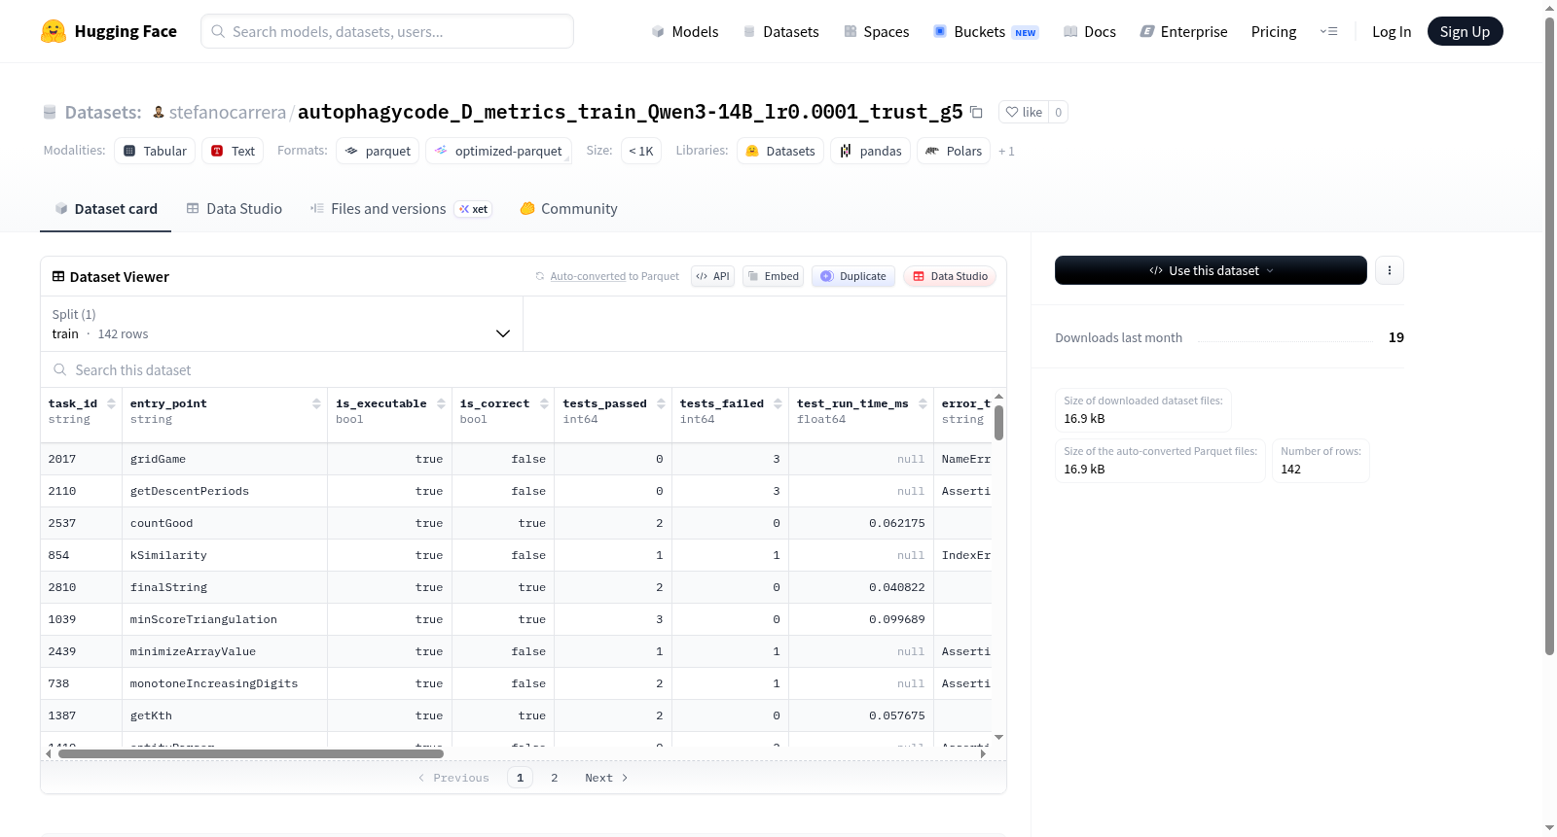Open stefanocarrera profile link

click(x=228, y=112)
